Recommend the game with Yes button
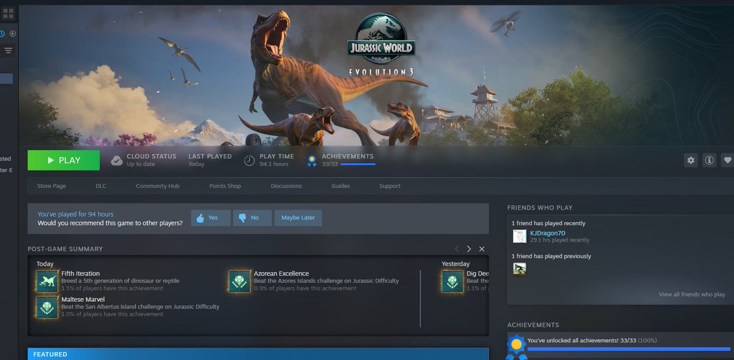 click(211, 218)
